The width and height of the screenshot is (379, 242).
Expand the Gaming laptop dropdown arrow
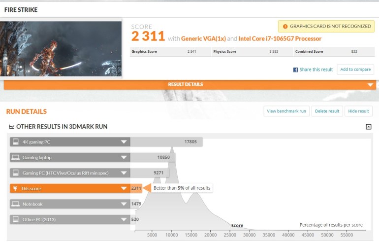pyautogui.click(x=124, y=157)
